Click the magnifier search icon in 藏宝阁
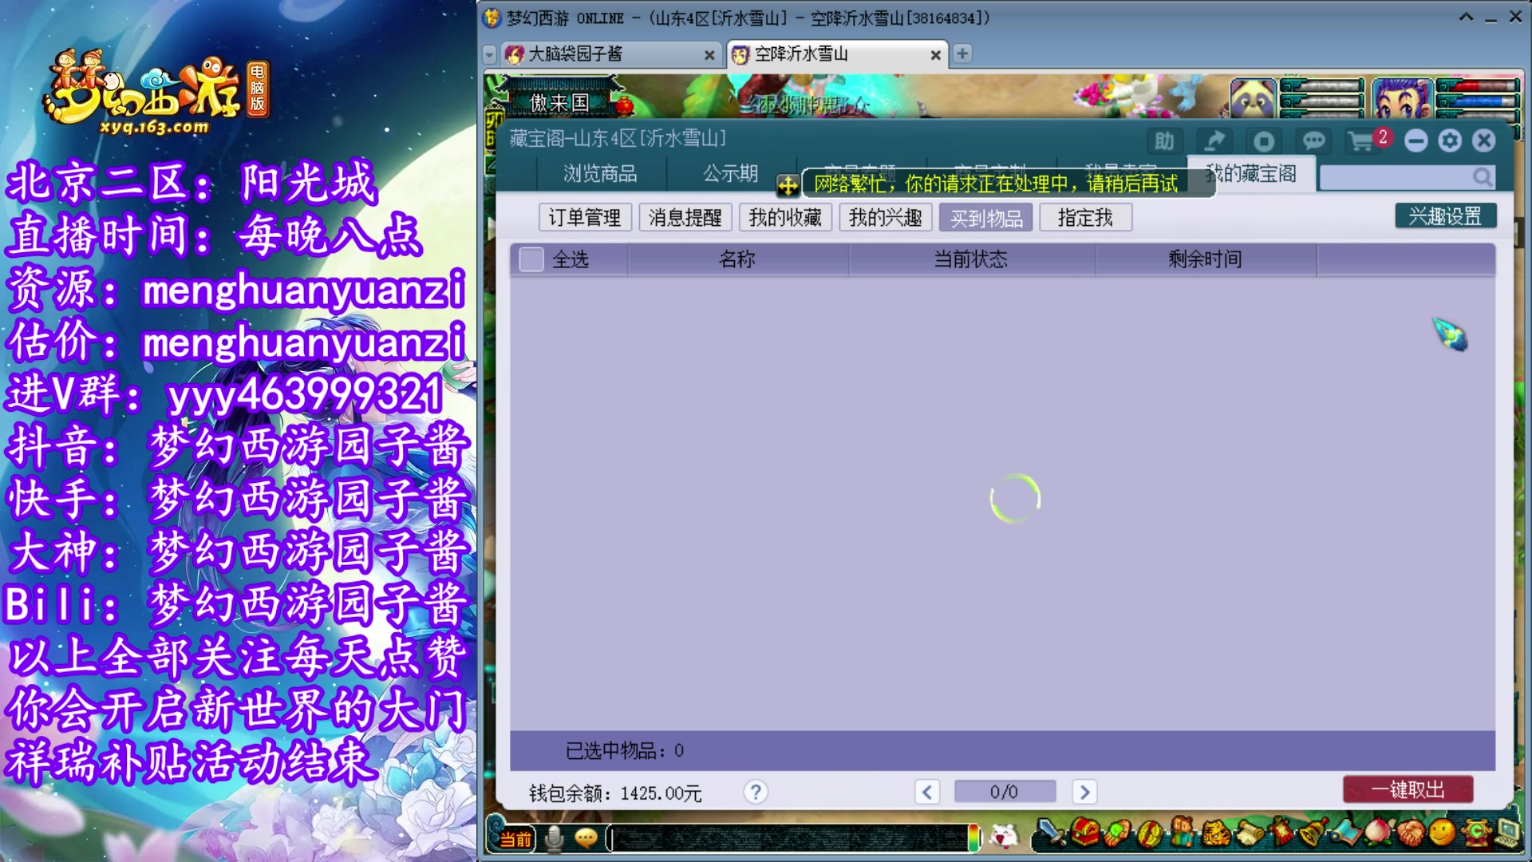Image resolution: width=1532 pixels, height=862 pixels. [1482, 176]
